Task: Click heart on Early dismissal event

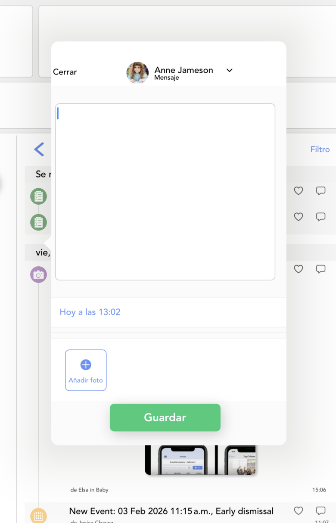Action: (299, 511)
